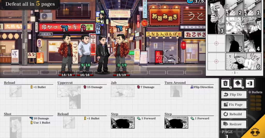265x138 pixels.
Task: Click the Redraw button
Action: [234, 124]
